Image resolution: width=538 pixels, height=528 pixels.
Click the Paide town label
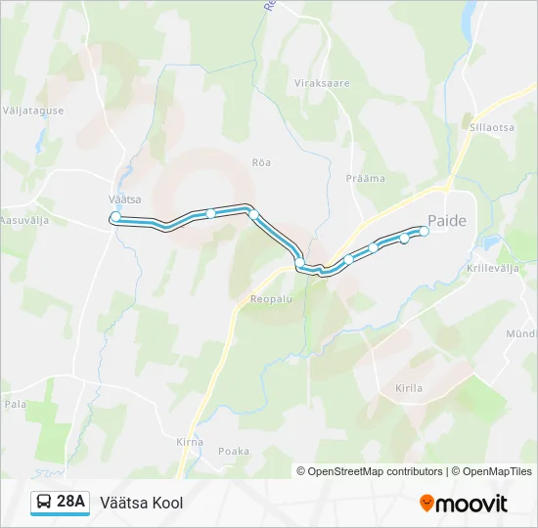pos(447,221)
